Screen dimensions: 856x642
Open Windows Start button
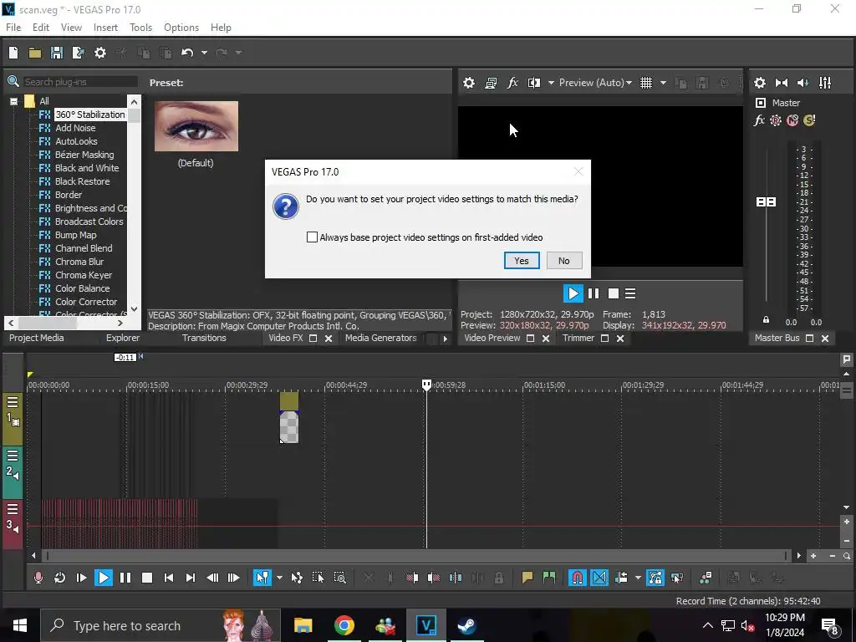click(20, 625)
